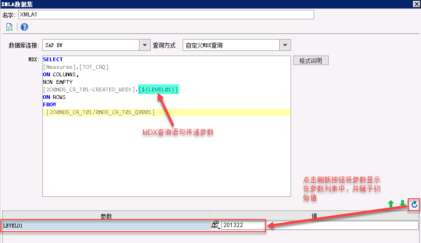The width and height of the screenshot is (421, 243).
Task: Move parameter up with green arrow
Action: click(391, 204)
